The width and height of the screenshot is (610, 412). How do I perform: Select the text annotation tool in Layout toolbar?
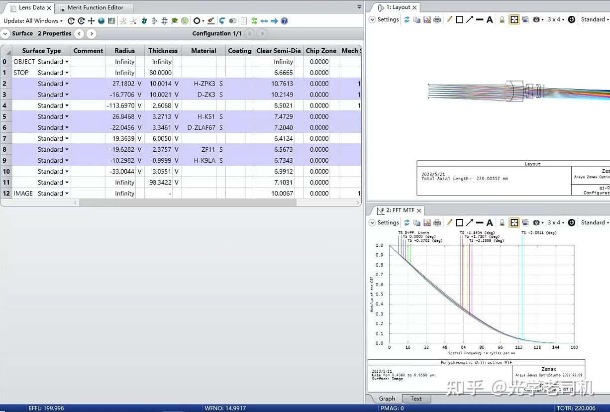click(x=490, y=19)
